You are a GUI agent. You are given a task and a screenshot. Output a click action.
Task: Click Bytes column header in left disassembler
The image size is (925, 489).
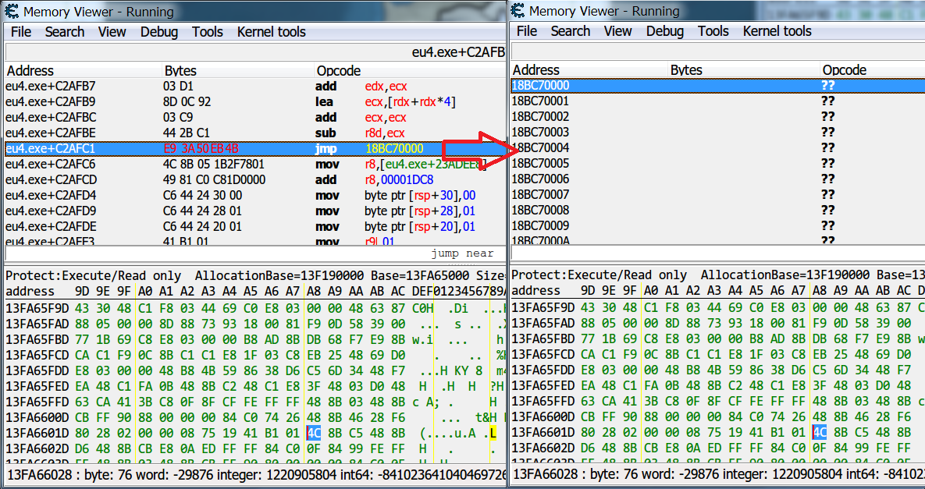(180, 71)
